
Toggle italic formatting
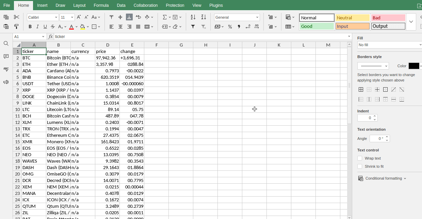pyautogui.click(x=37, y=26)
